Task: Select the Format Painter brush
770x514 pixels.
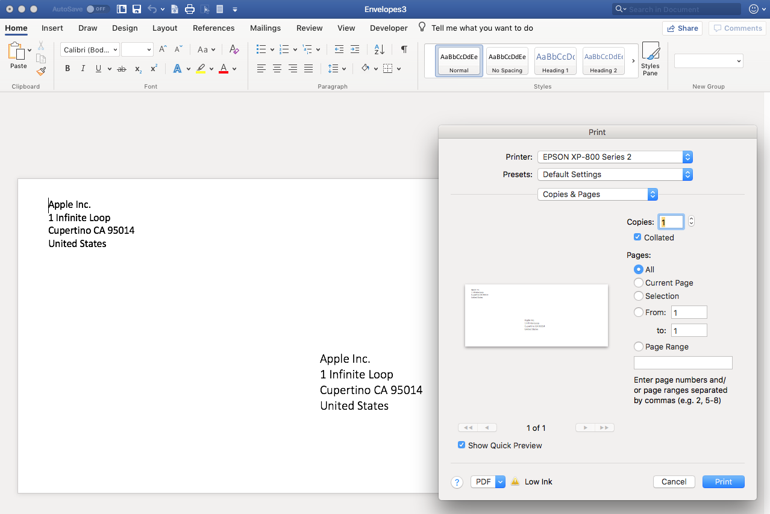Action: [x=41, y=71]
